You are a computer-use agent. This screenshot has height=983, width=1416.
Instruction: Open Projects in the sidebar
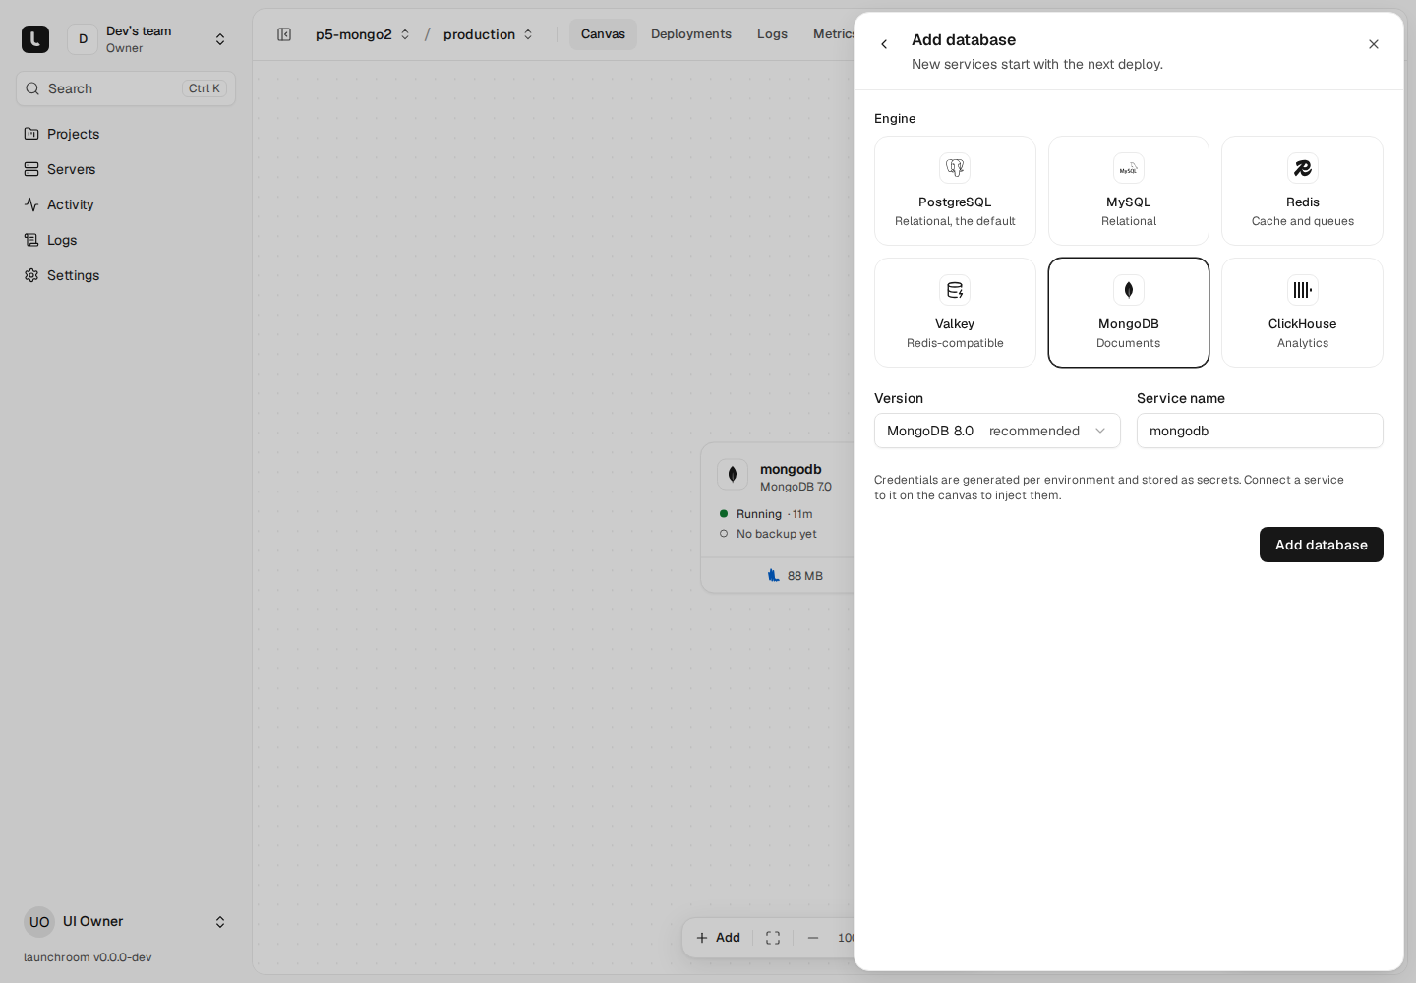tap(126, 134)
